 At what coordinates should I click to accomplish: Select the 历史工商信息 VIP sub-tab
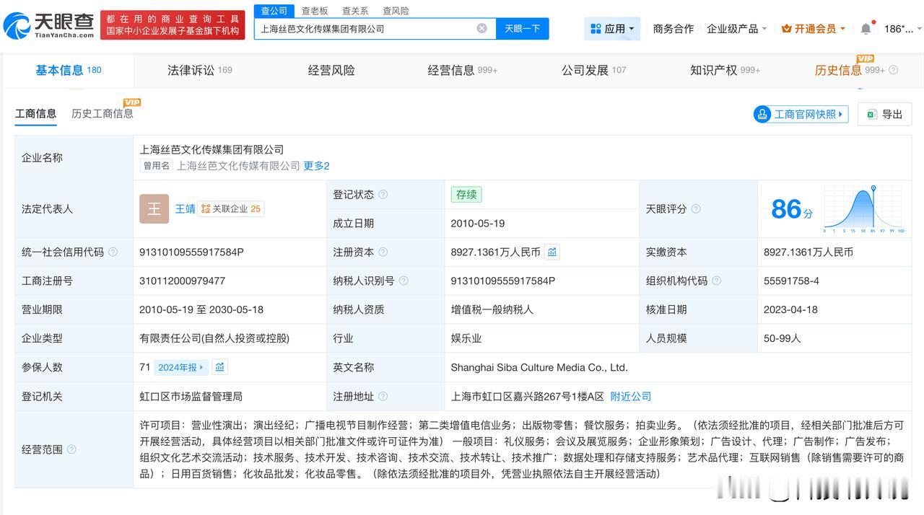(x=103, y=113)
